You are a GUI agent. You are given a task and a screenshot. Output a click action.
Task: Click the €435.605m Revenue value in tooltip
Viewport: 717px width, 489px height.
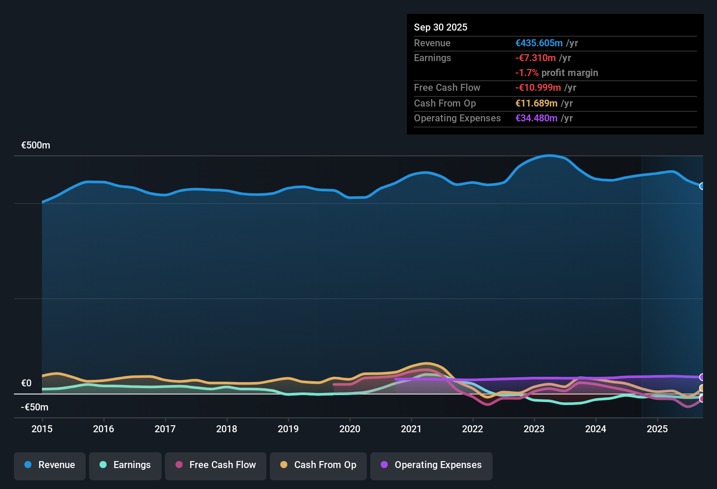[x=539, y=43]
